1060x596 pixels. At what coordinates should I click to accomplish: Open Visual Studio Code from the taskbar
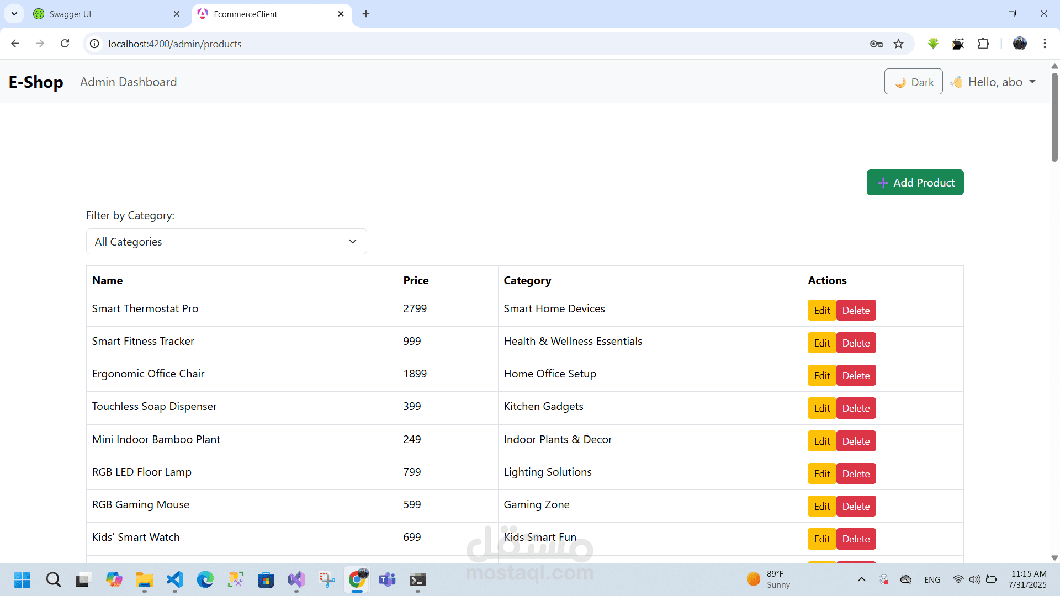(x=175, y=579)
